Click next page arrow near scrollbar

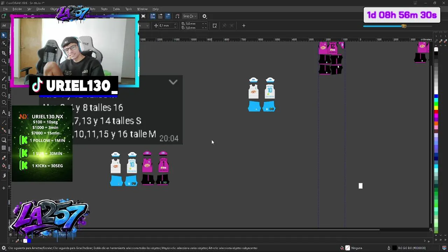(425, 241)
